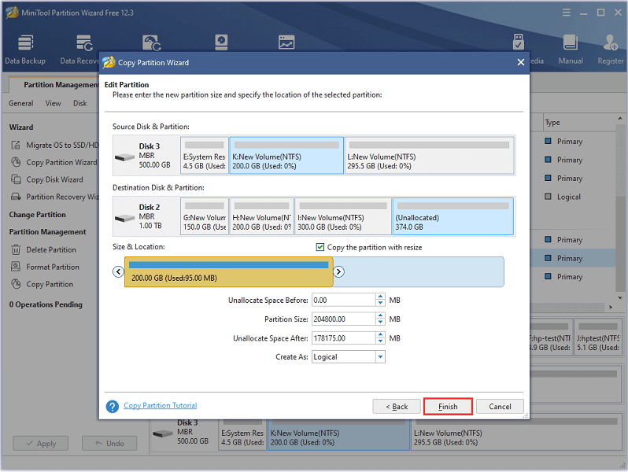The image size is (628, 472).
Task: Click Partition Size input field
Action: pyautogui.click(x=344, y=319)
